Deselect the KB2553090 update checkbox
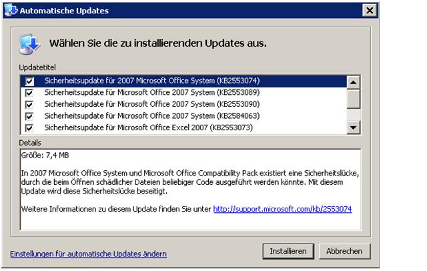This screenshot has height=271, width=427. coord(29,104)
